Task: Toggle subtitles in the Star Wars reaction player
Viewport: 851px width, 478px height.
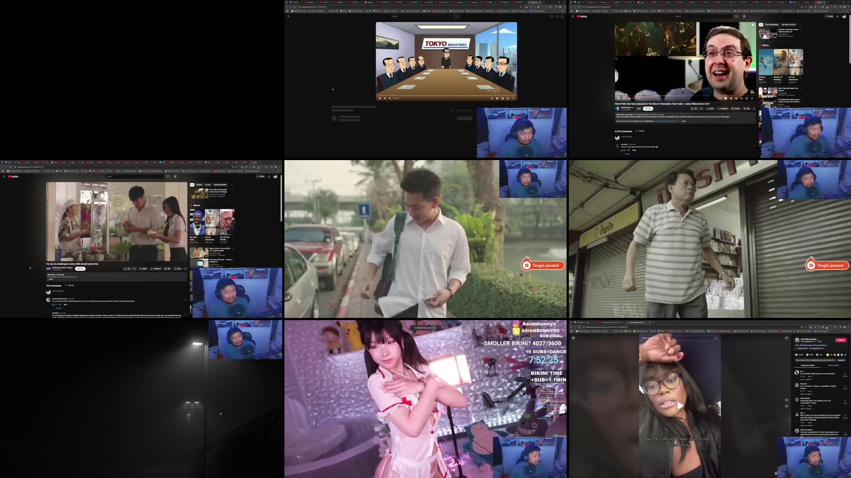Action: 726,98
